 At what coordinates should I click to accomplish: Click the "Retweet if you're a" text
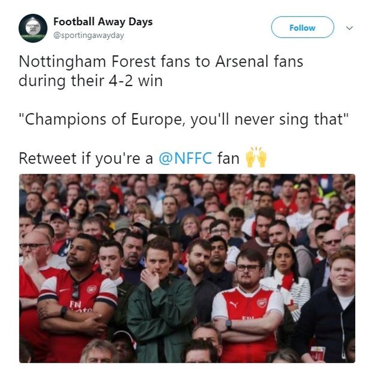pos(87,158)
